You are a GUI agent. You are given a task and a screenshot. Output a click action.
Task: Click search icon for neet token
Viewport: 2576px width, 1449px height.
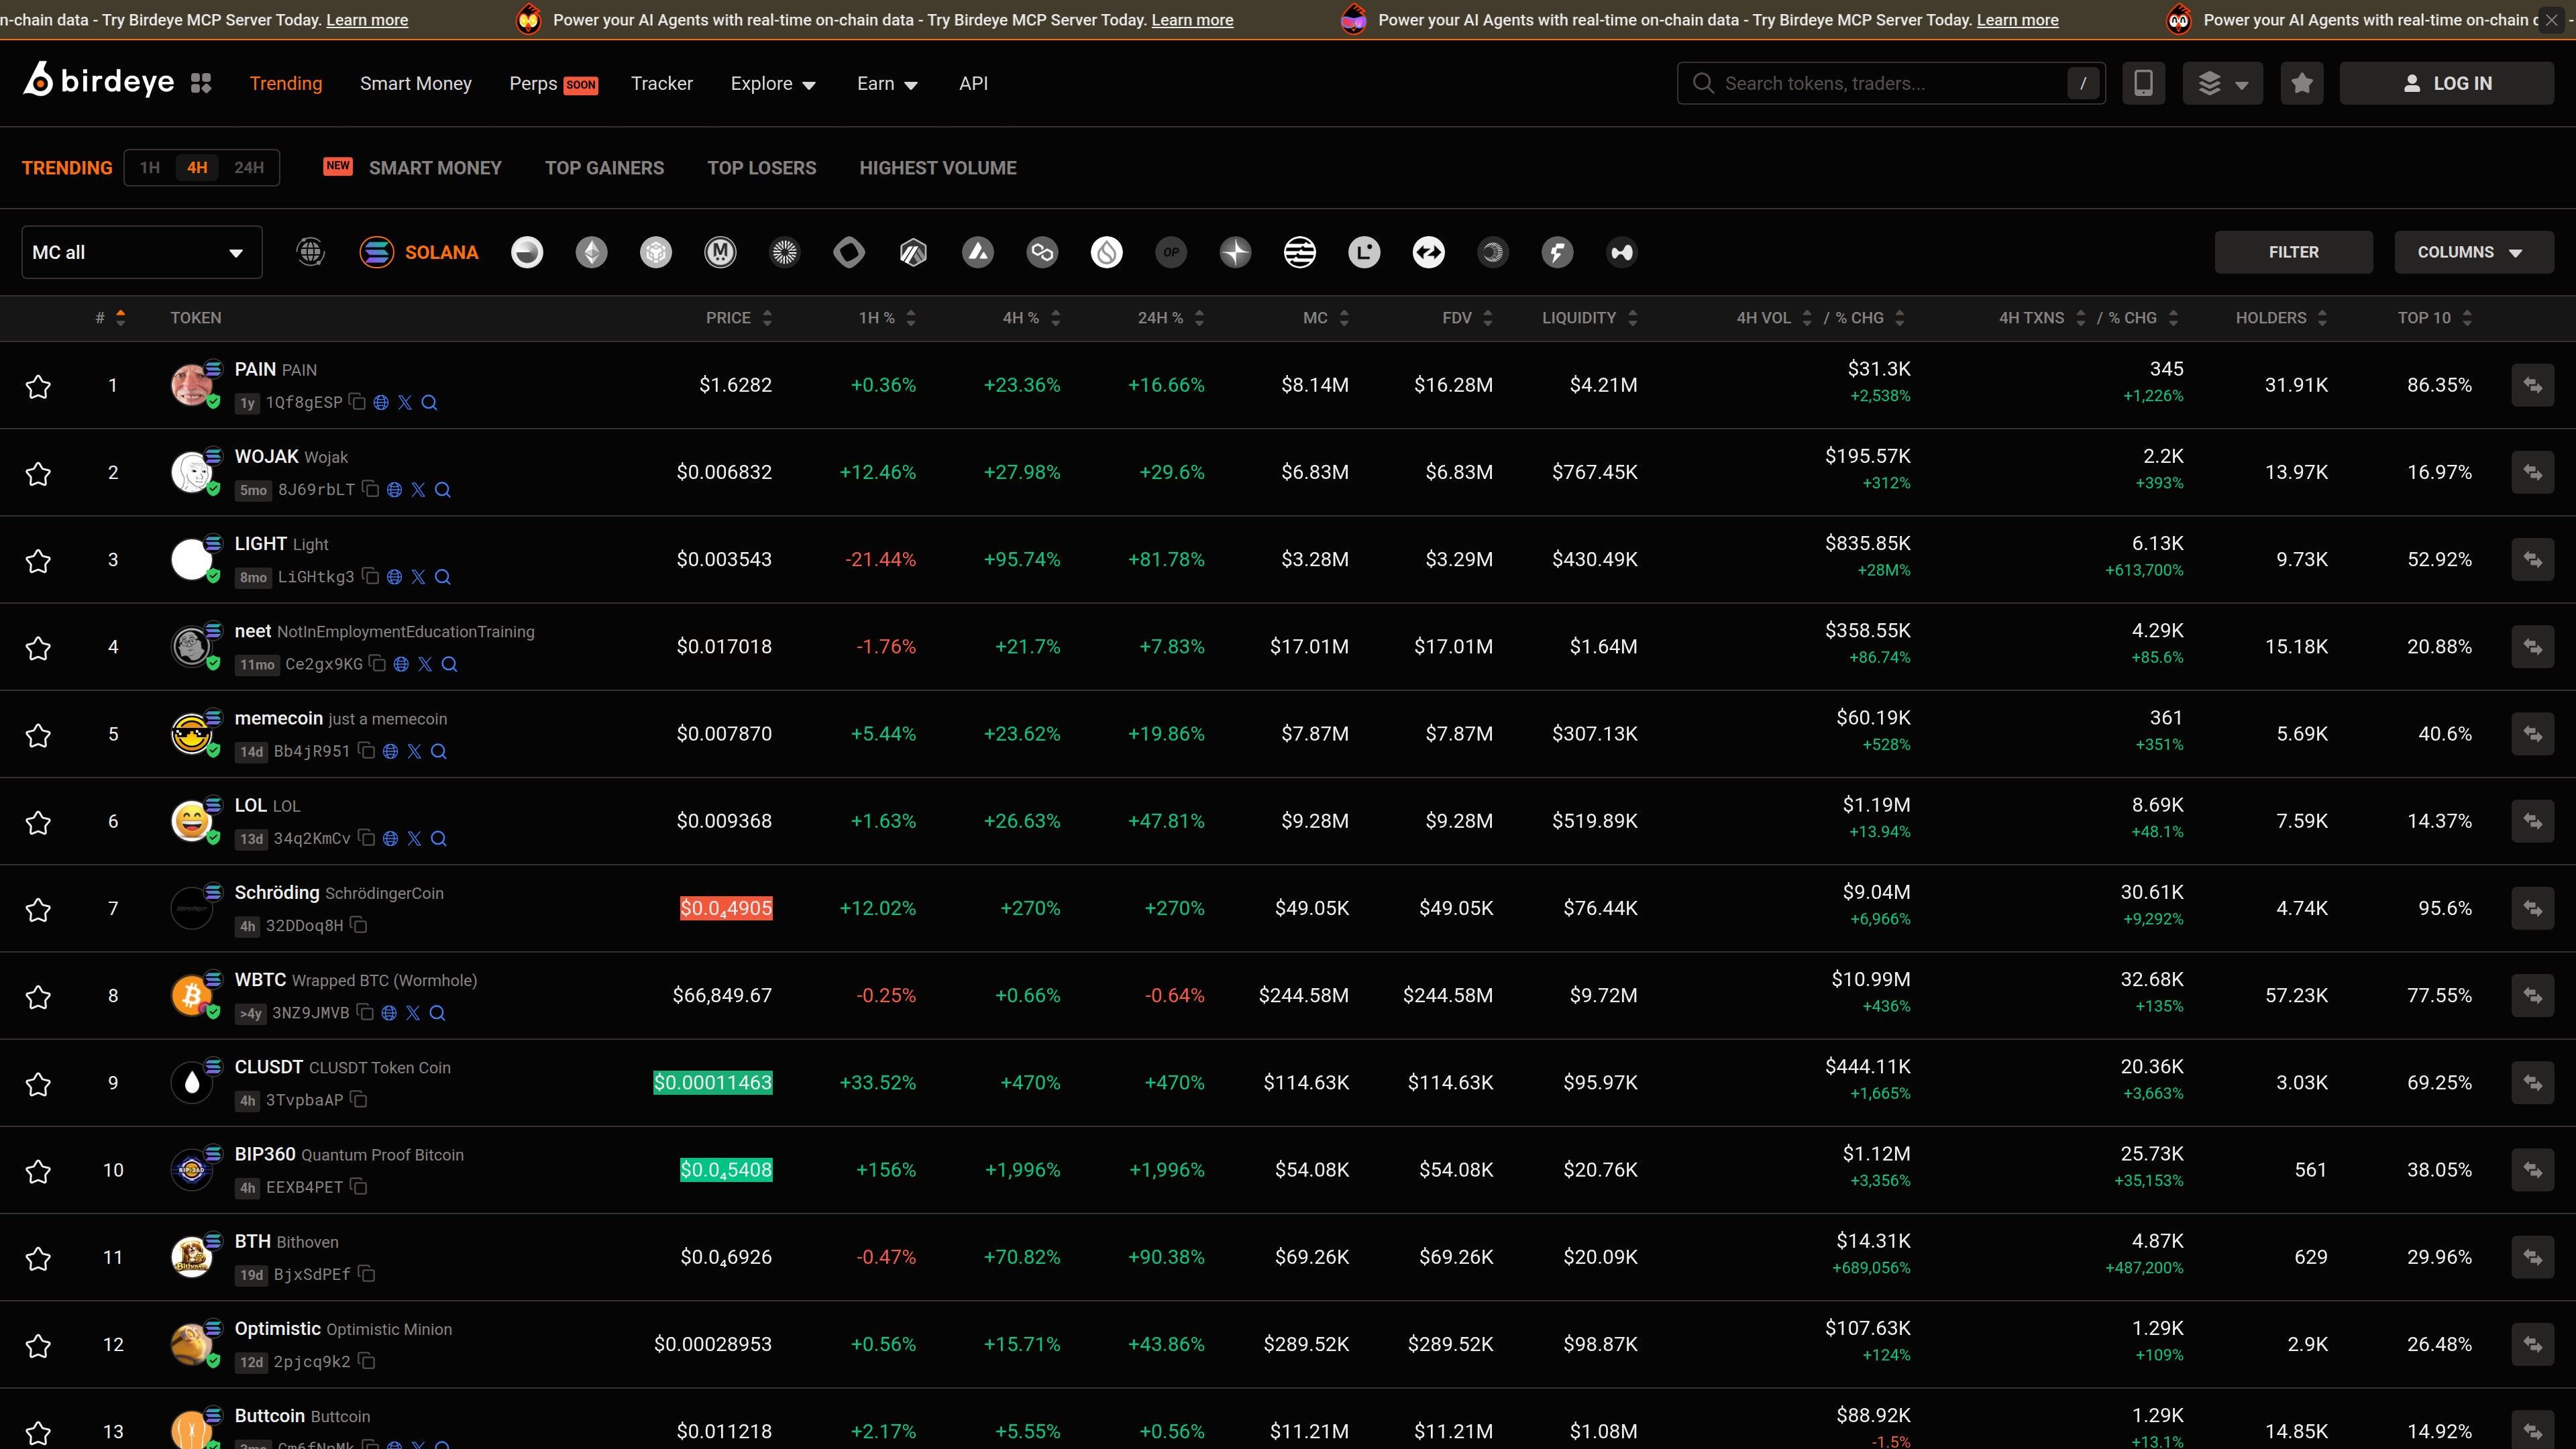pos(449,664)
